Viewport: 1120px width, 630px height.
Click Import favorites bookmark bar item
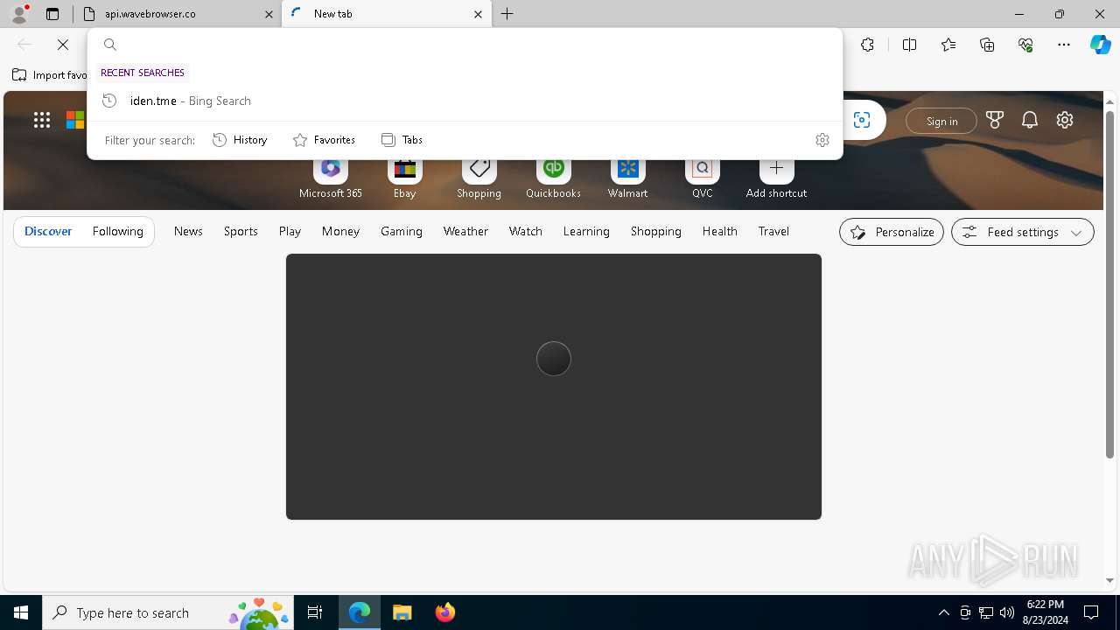pyautogui.click(x=50, y=75)
